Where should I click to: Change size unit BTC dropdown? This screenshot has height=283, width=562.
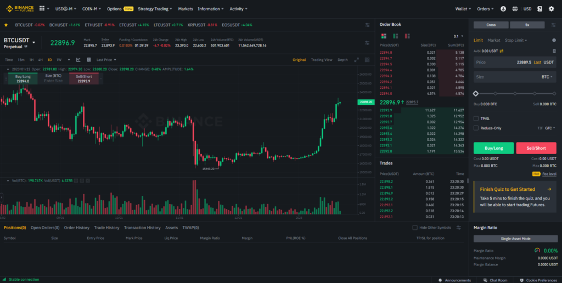(x=547, y=77)
